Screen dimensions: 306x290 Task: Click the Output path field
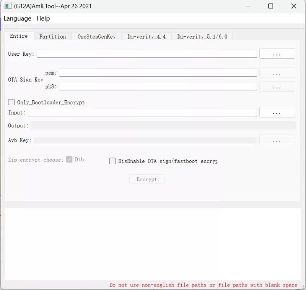tap(163, 125)
